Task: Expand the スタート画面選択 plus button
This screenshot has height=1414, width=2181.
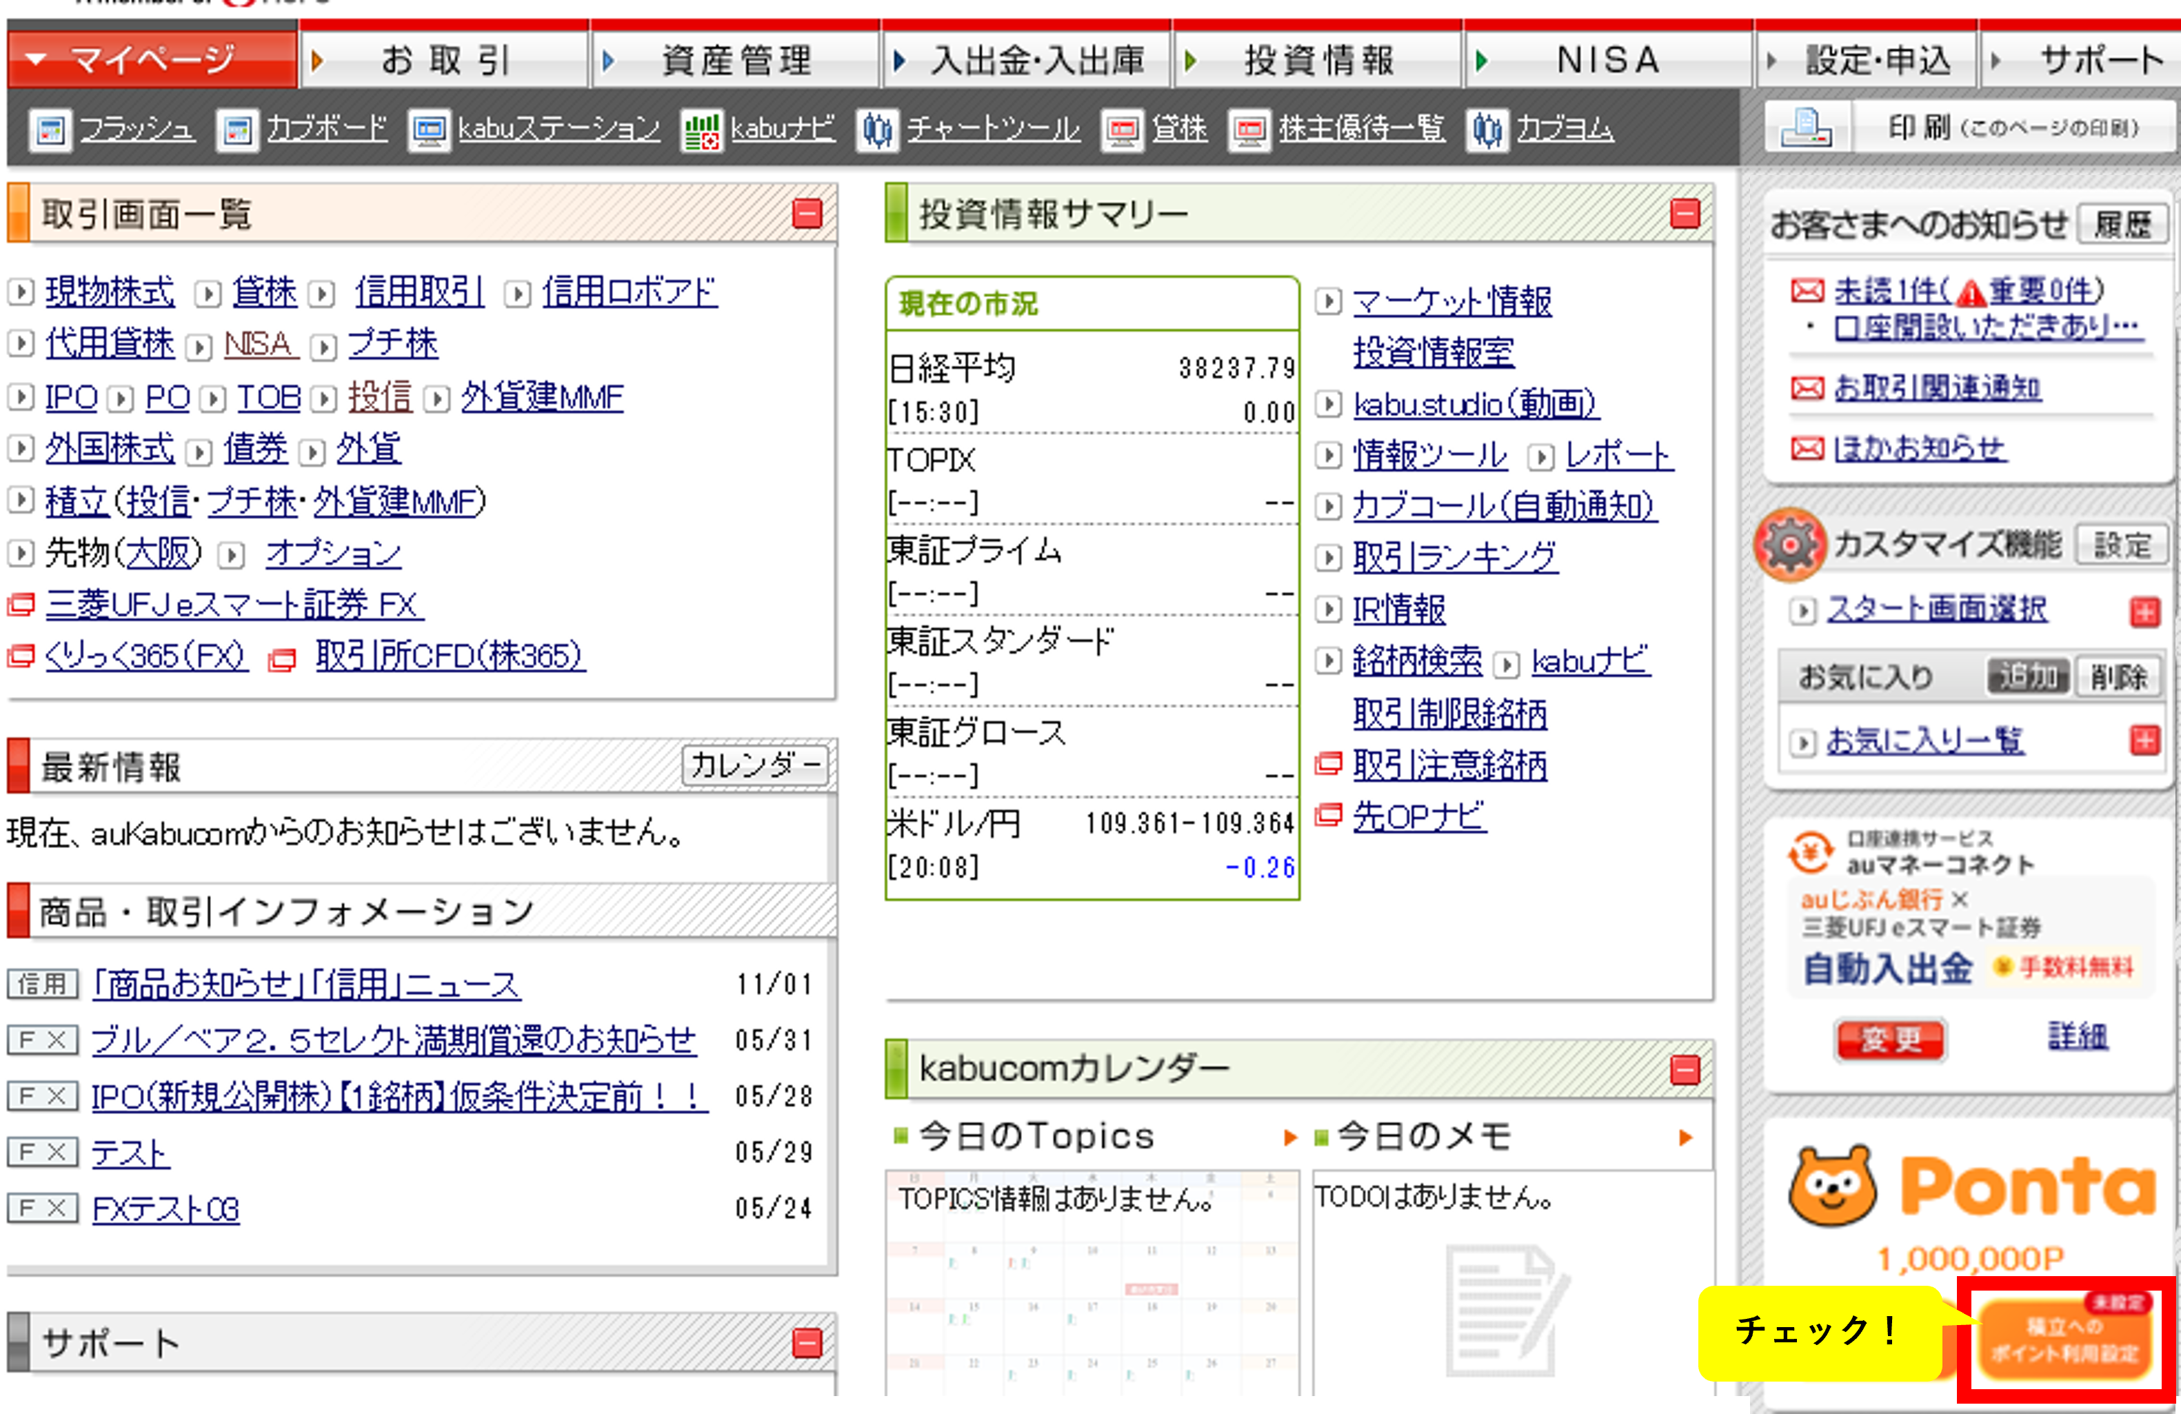Action: click(2145, 612)
